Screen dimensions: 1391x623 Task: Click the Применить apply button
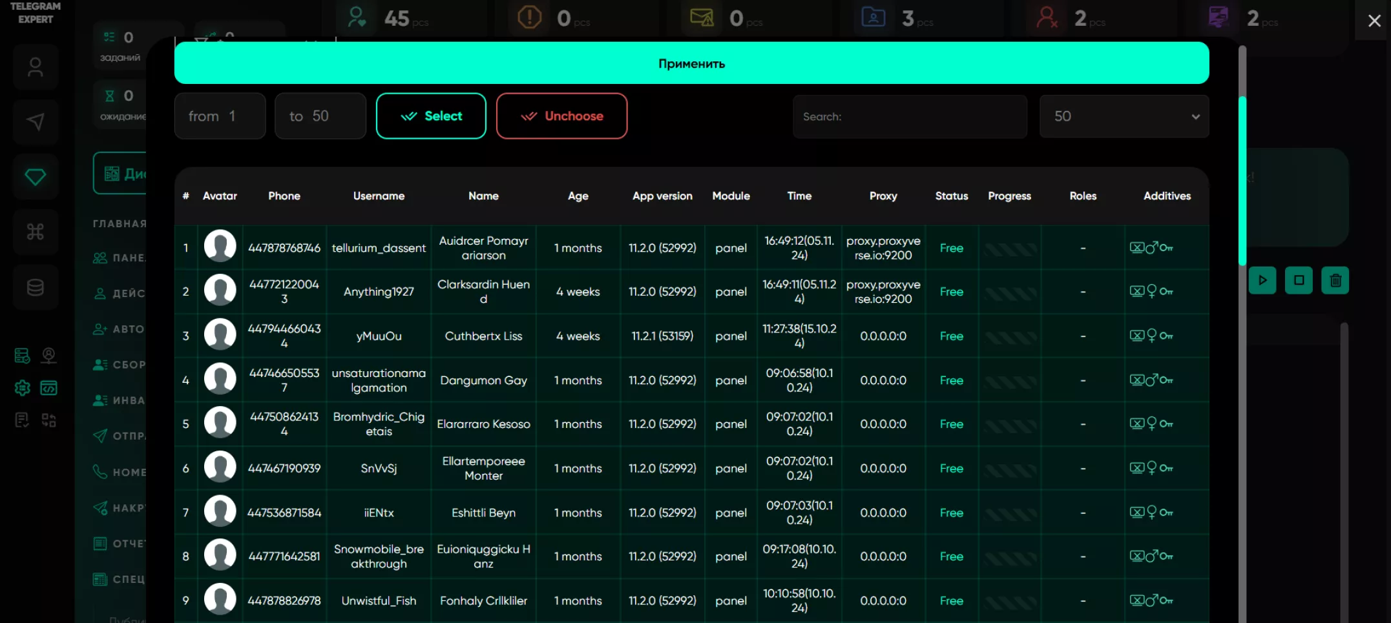691,63
